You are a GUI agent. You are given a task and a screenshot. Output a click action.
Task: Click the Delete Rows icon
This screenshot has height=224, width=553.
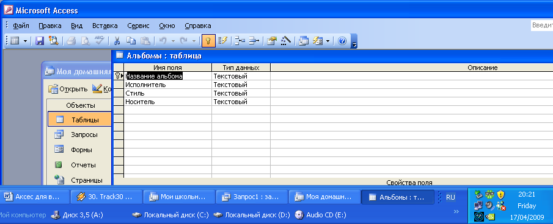[254, 41]
